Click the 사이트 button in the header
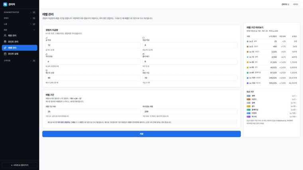 tap(295, 4)
